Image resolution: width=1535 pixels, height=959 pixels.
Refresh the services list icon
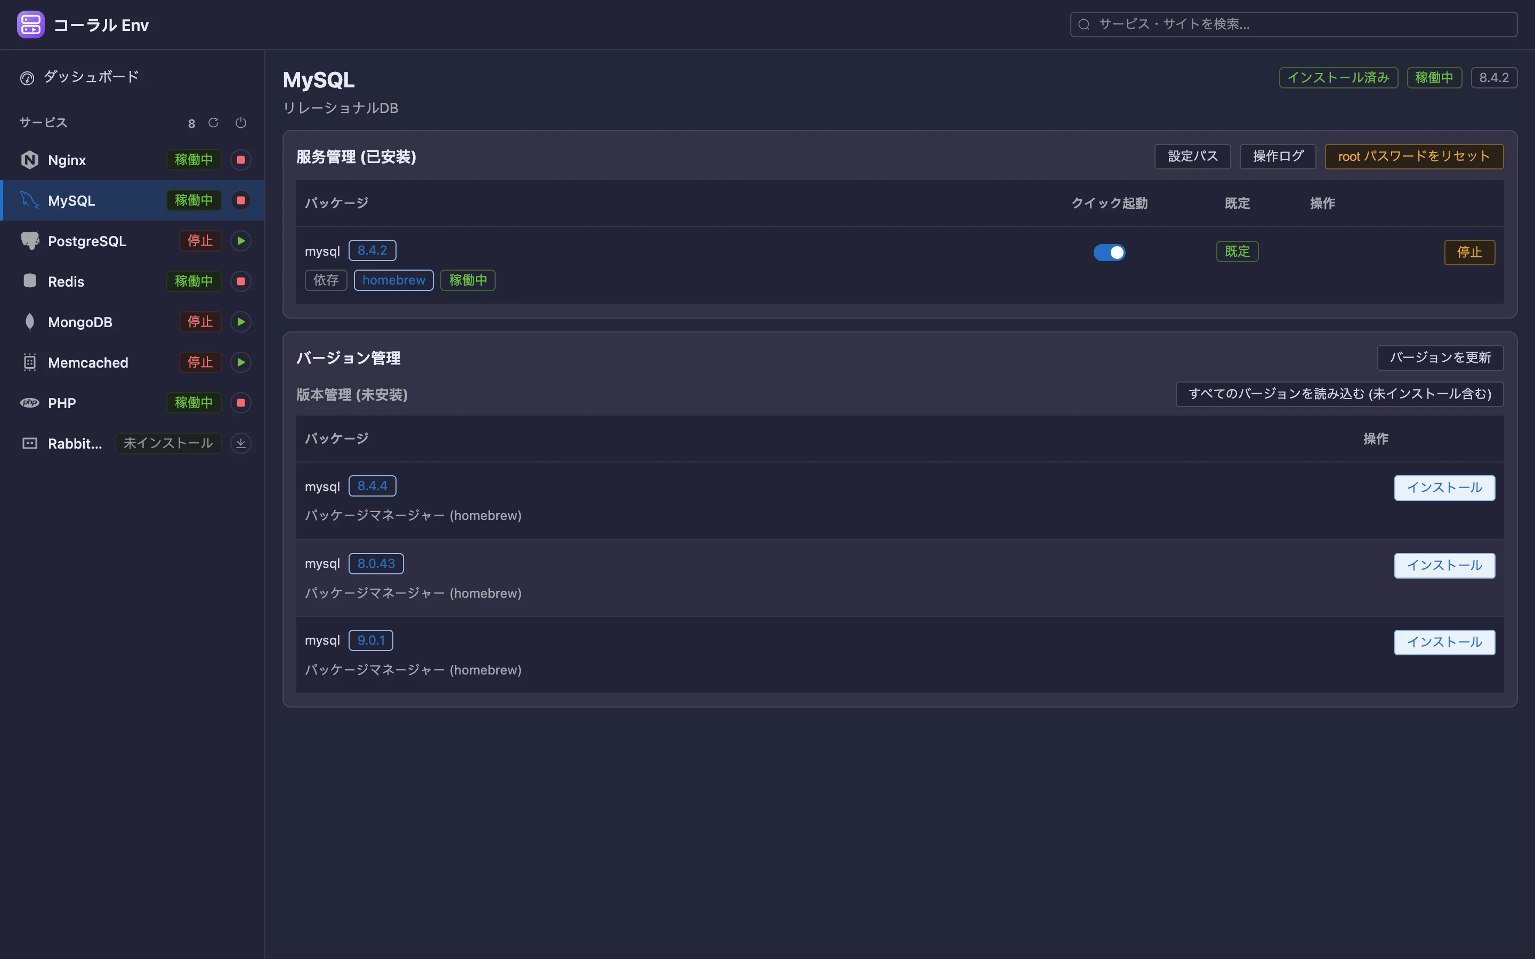point(213,123)
